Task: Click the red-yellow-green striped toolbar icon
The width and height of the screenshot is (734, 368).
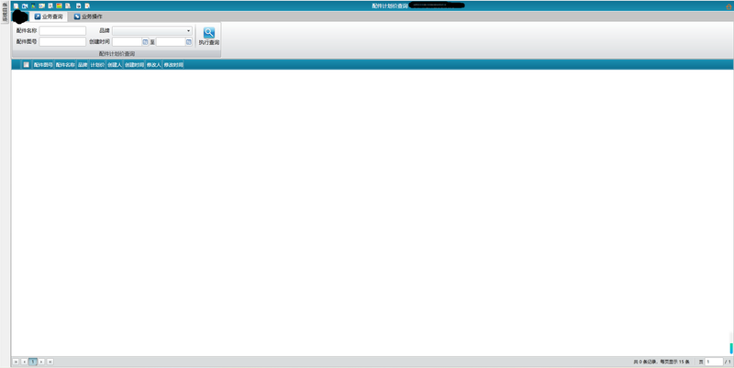Action: (59, 6)
